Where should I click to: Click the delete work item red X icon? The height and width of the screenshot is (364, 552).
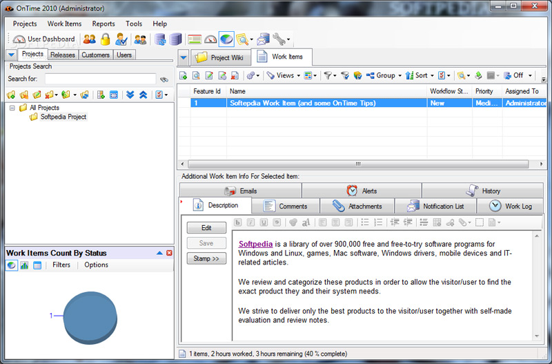(x=235, y=75)
